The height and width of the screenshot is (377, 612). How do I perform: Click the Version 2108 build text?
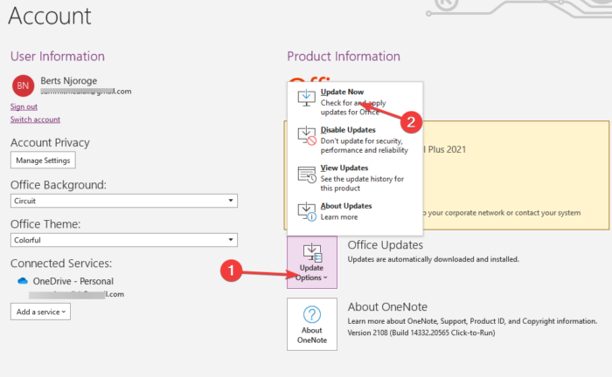(421, 333)
